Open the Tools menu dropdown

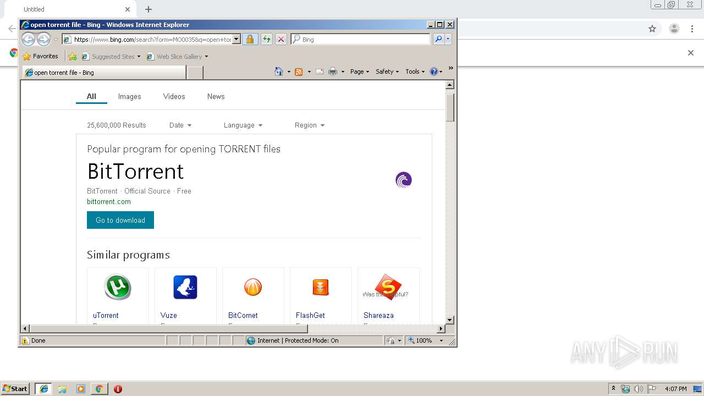pos(415,71)
